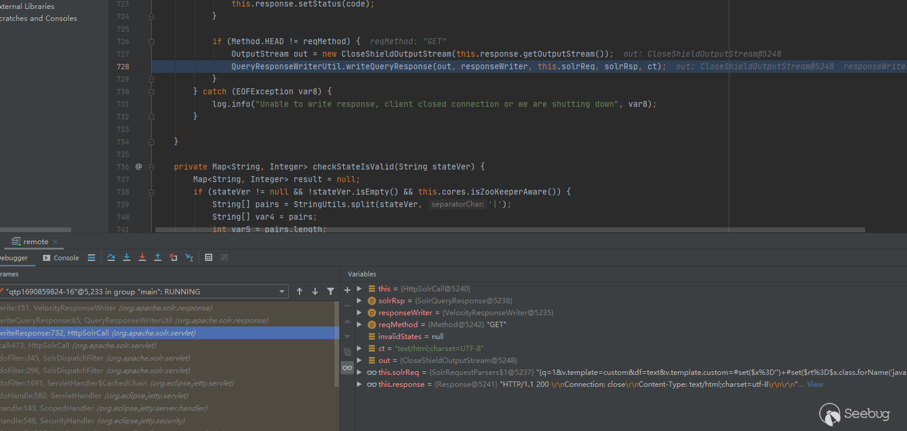Toggle the show watches glasses button

[x=347, y=368]
